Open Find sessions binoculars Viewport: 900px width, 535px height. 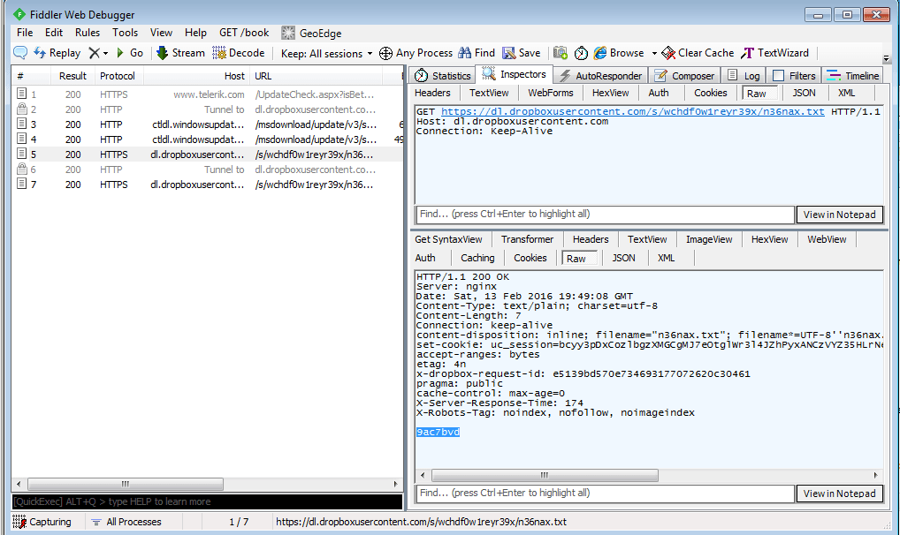pos(476,53)
